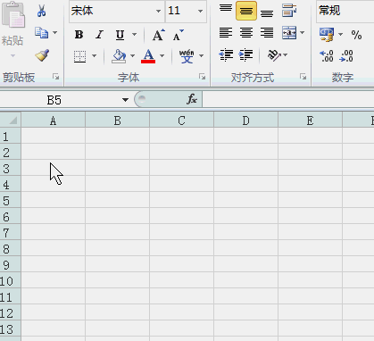Image resolution: width=374 pixels, height=341 pixels.
Task: Open Name Box dropdown arrow
Action: [125, 100]
